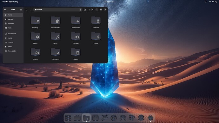Launch the stacked layers app in dock

[x=141, y=118]
